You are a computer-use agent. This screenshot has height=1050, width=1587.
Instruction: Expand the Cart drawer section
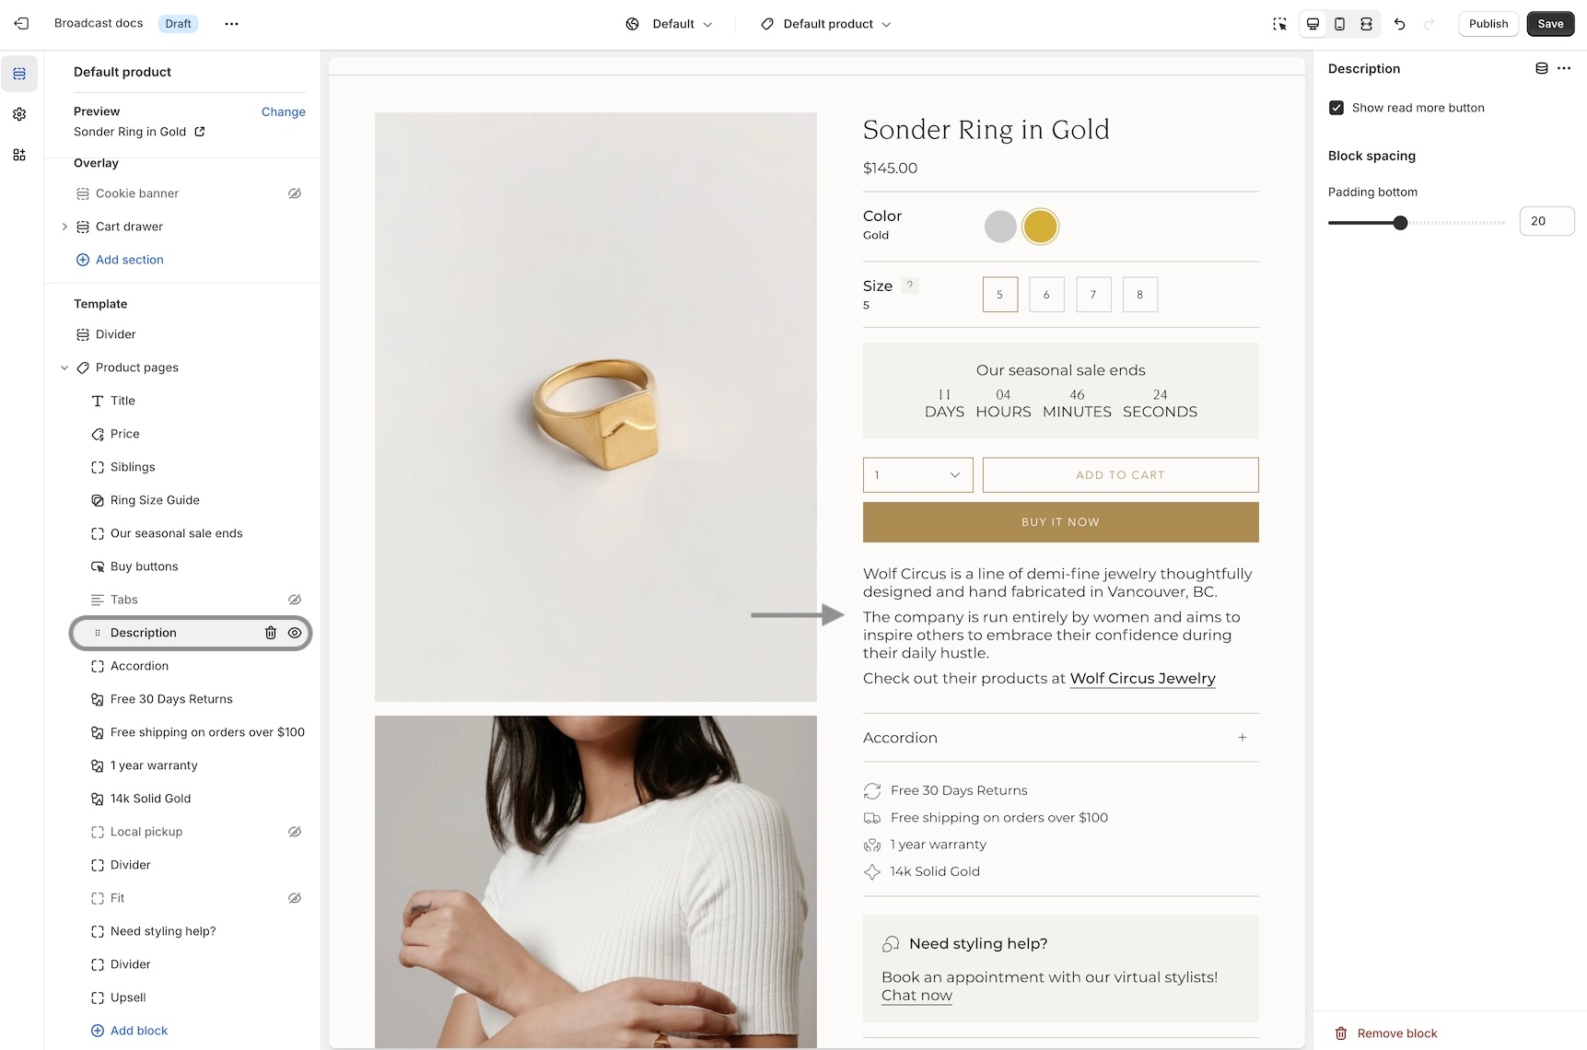tap(64, 227)
